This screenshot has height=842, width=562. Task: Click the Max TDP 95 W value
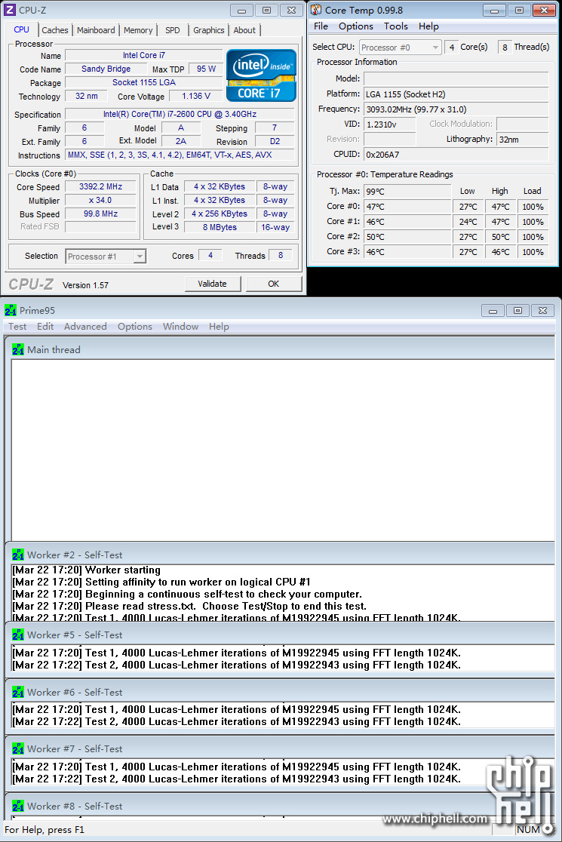[206, 69]
